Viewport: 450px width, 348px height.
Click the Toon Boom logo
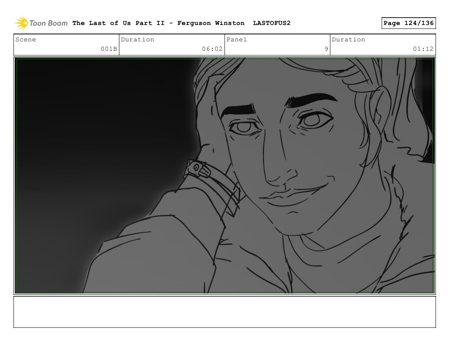pos(41,23)
